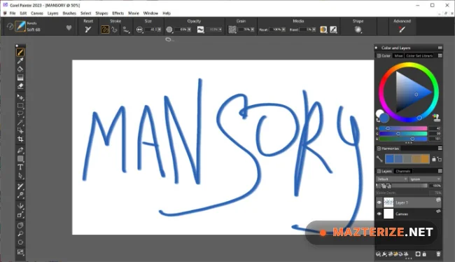Open the Bleed value dropdown arrow

pos(314,29)
